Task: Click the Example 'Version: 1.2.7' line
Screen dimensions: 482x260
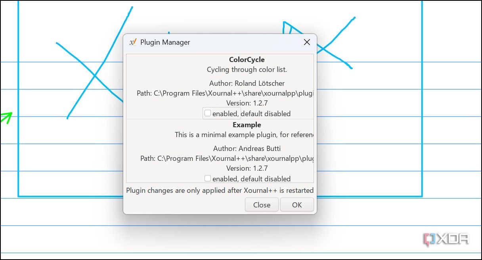Action: point(247,168)
